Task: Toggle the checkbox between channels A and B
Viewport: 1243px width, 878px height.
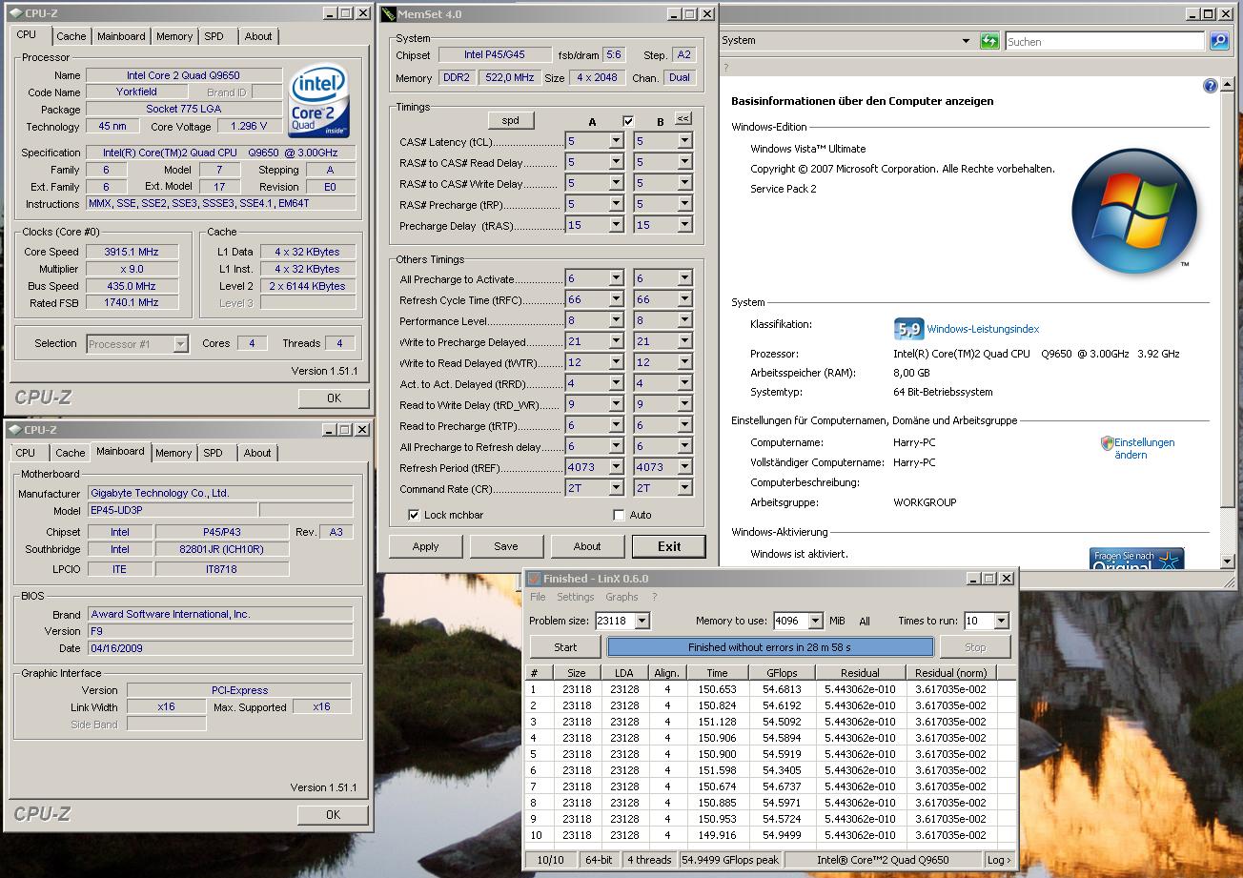Action: pos(627,121)
